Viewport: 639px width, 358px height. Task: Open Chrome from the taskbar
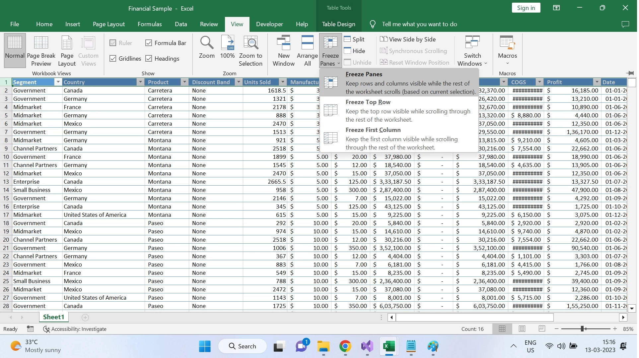(x=345, y=346)
